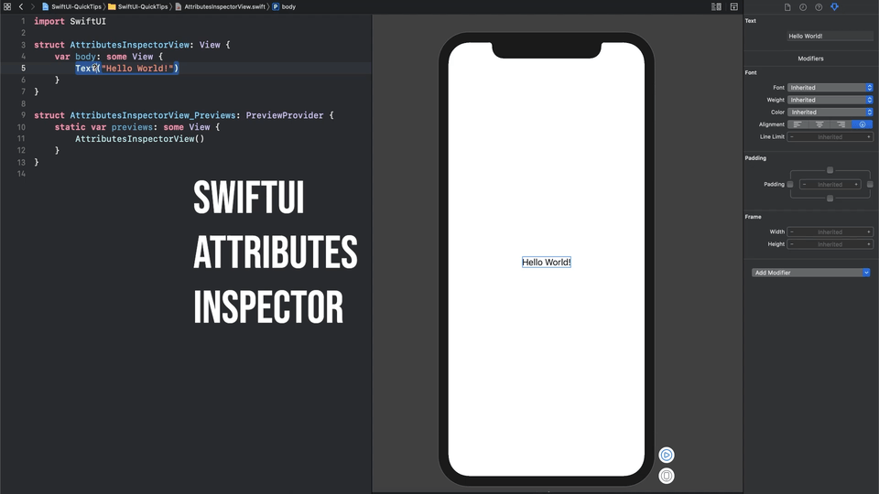Click the Width inherited field
Image resolution: width=879 pixels, height=494 pixels.
(830, 231)
